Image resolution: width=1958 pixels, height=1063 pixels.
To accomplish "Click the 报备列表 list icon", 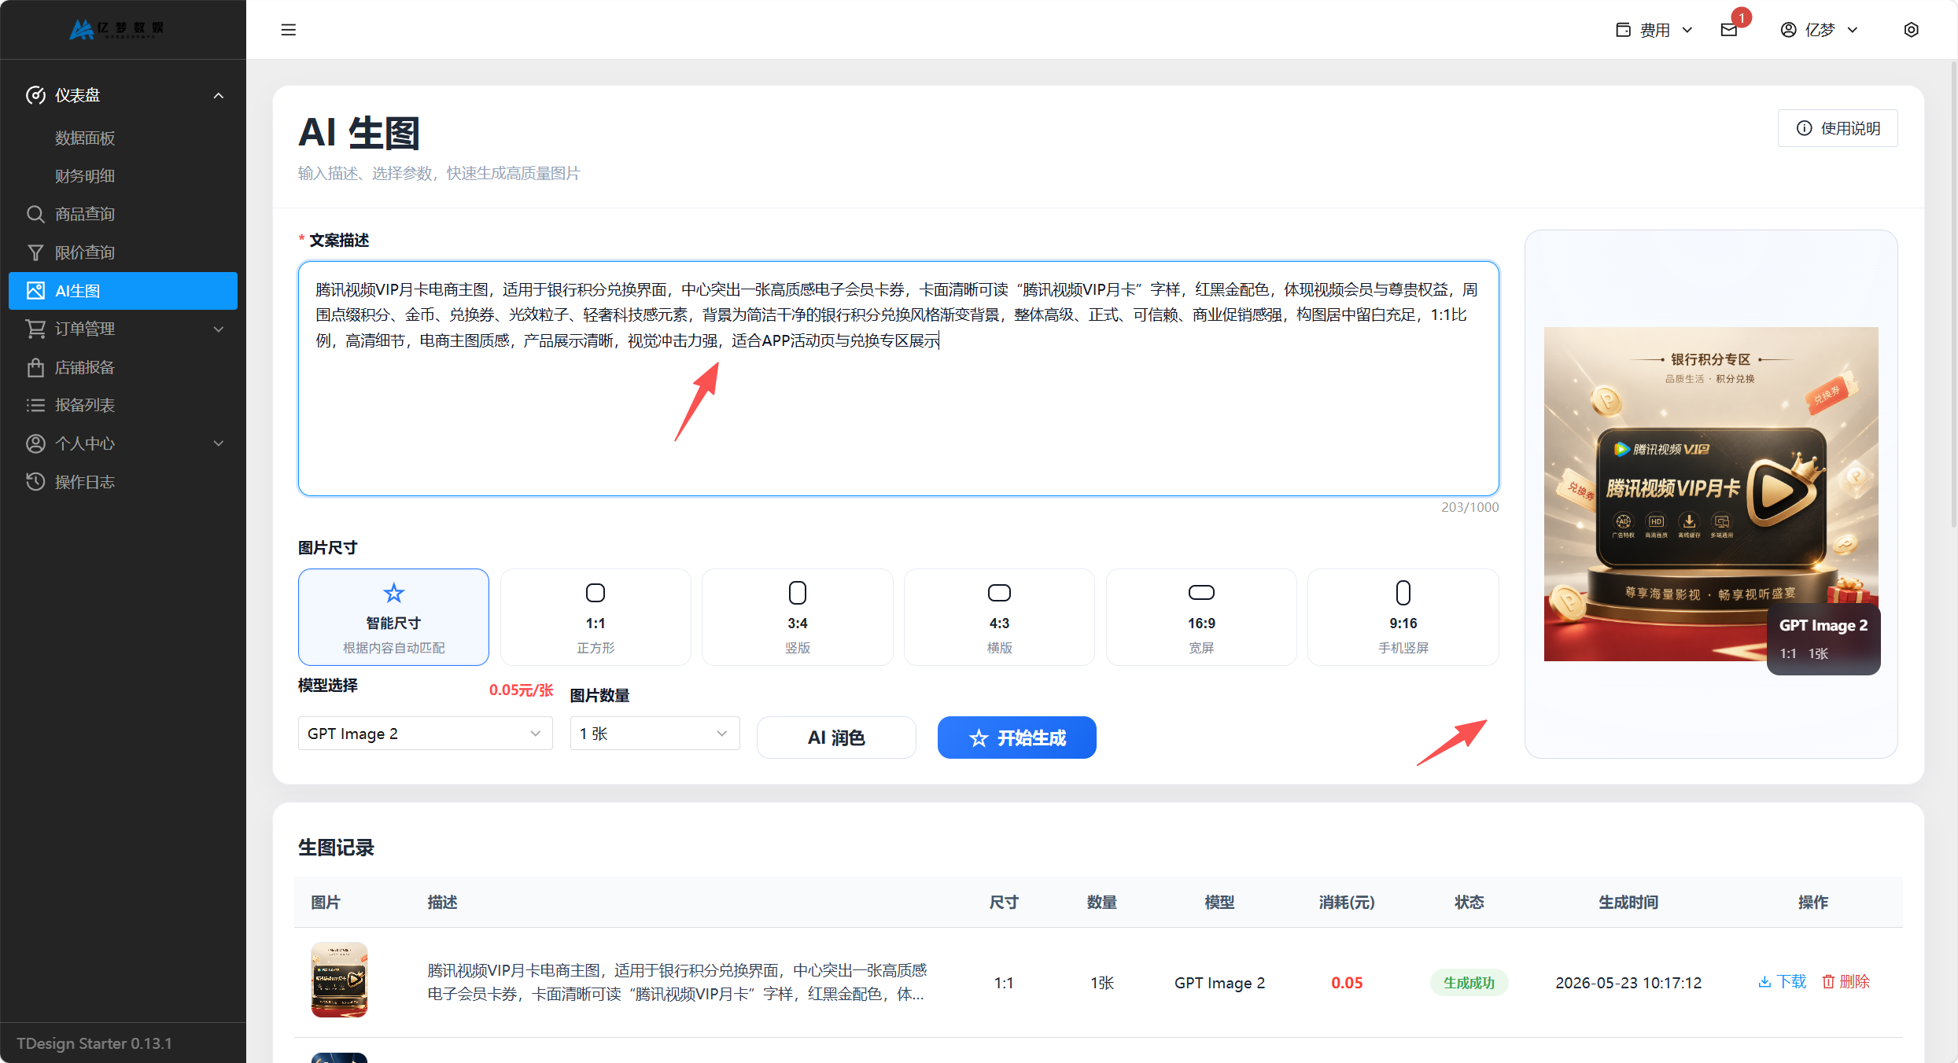I will point(35,405).
